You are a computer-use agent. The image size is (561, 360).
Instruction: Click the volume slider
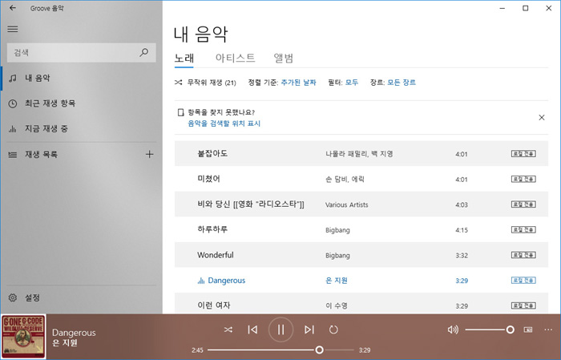[490, 330]
